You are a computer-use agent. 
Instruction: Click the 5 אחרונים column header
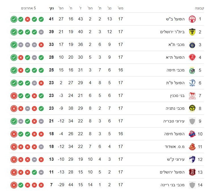pos(29,8)
